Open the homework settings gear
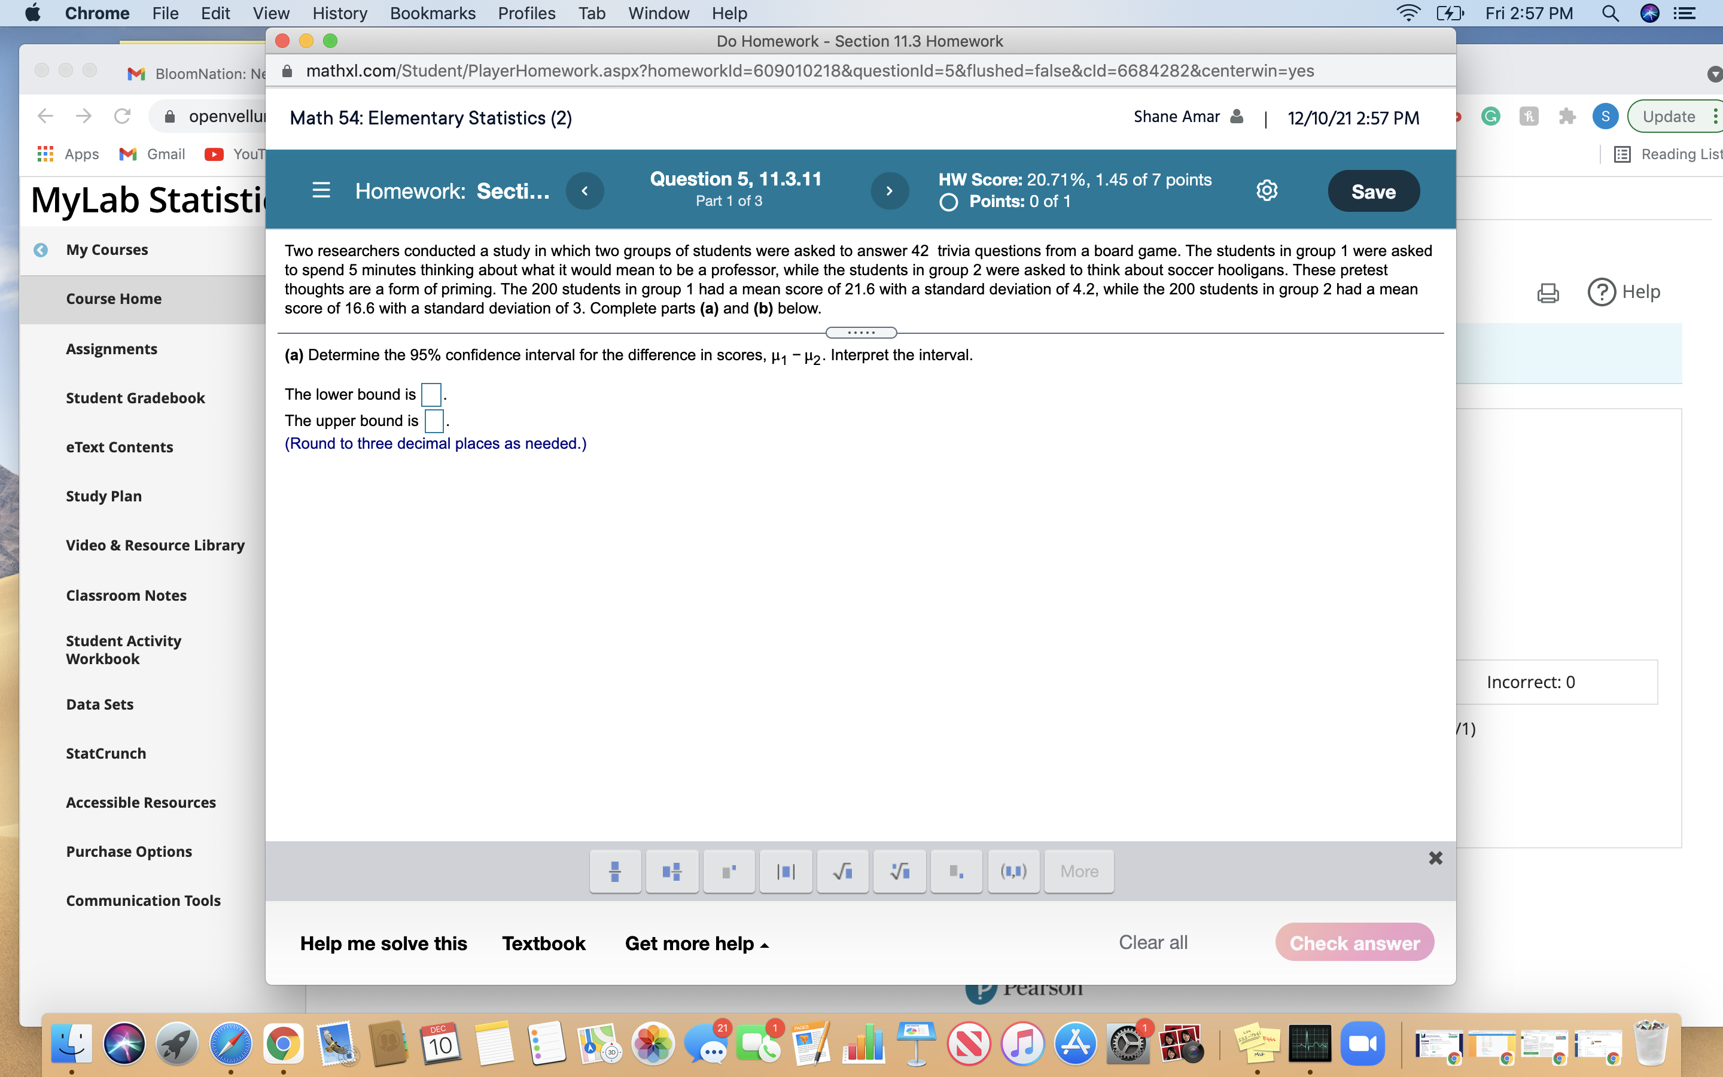 (1267, 190)
